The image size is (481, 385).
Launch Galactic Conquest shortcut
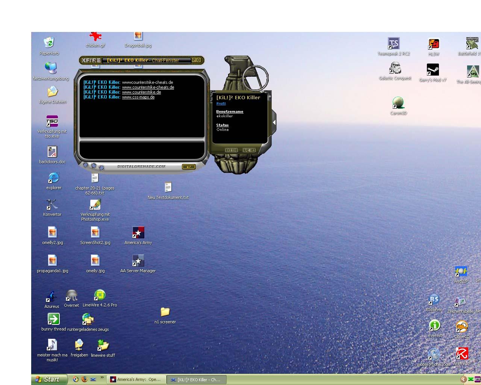coord(395,71)
